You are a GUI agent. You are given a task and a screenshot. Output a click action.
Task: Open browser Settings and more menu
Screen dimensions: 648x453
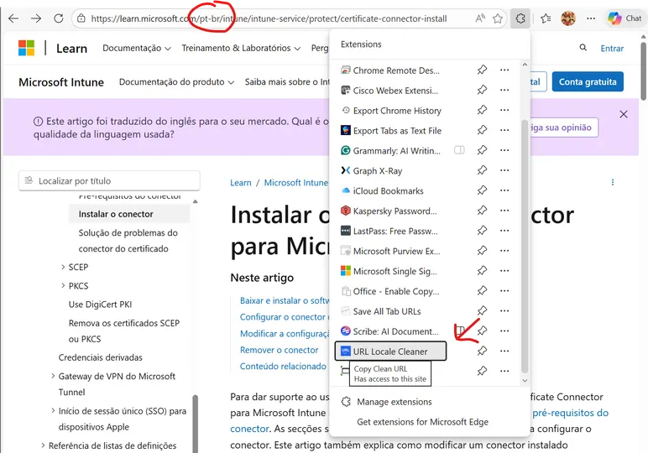pos(591,18)
